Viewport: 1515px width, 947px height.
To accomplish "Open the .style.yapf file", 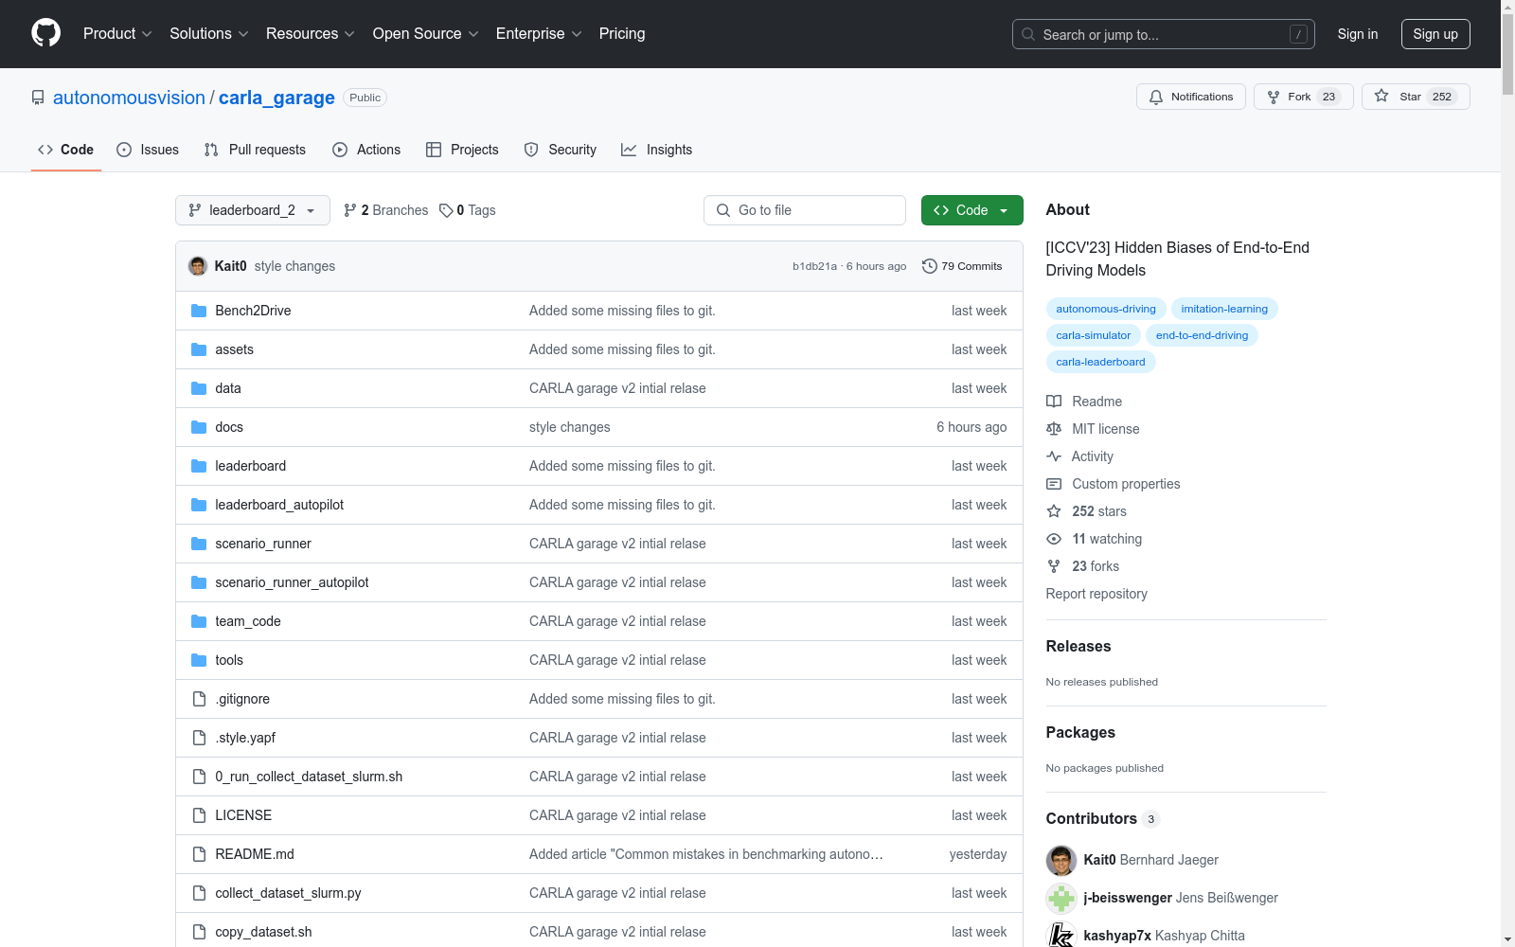I will pos(245,738).
